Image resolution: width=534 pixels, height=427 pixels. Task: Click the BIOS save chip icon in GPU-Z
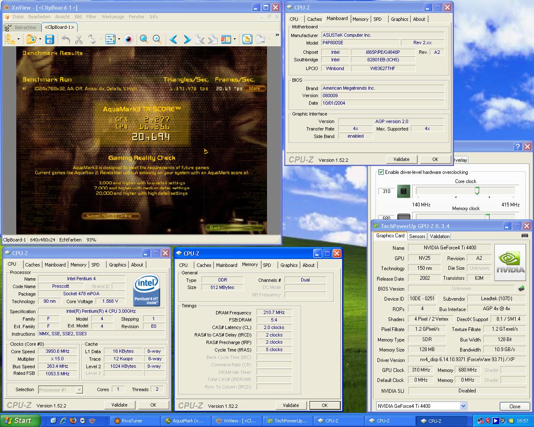(521, 288)
